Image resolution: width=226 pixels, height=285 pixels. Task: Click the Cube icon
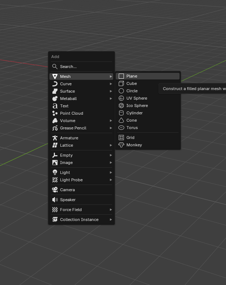coord(121,83)
